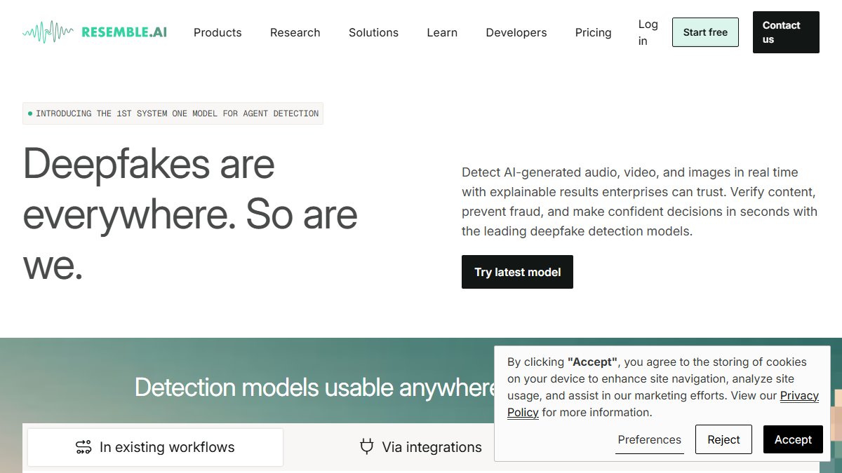Expand the Developers navigation menu
Image resolution: width=842 pixels, height=473 pixels.
pyautogui.click(x=516, y=32)
